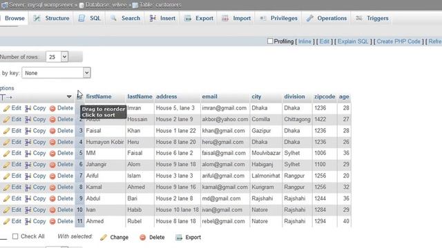Open the Number of rows dropdown
The height and width of the screenshot is (248, 442).
[57, 56]
